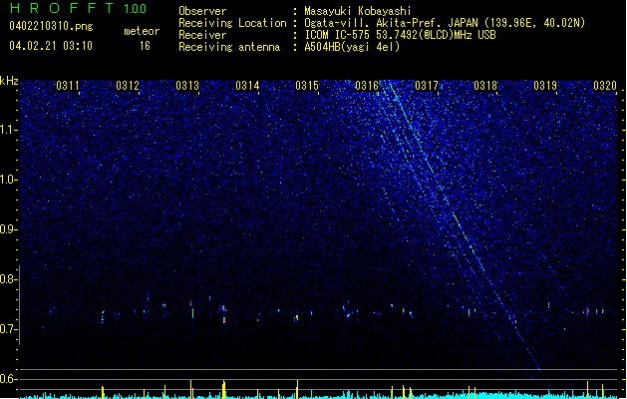Select the filename 0402210310.png
Viewport: 627px width, 399px height.
[x=51, y=26]
